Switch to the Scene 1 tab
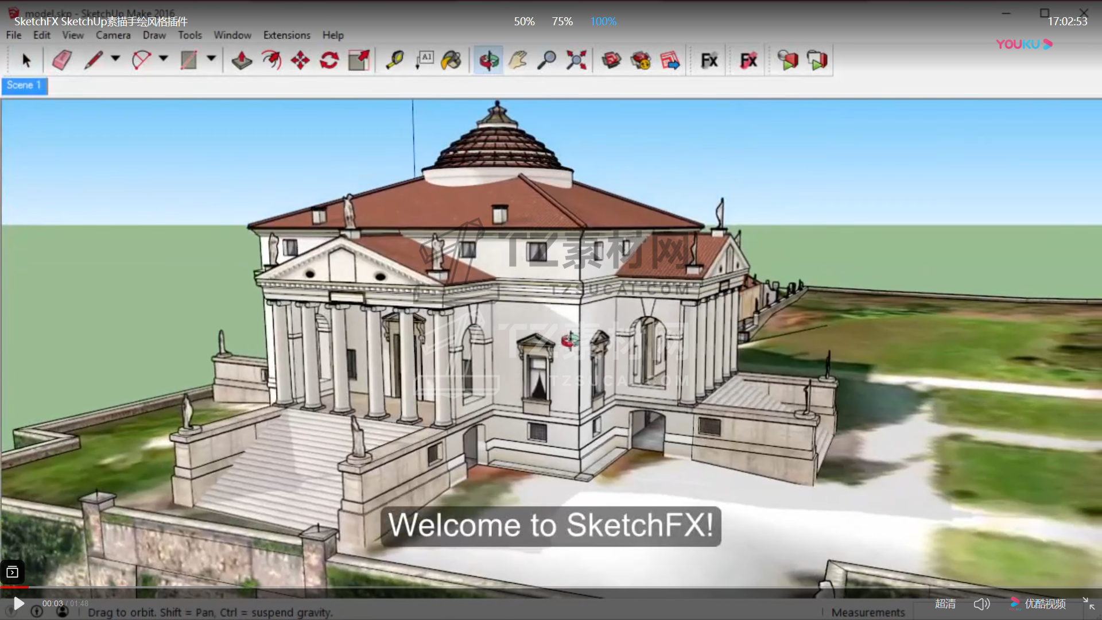Viewport: 1102px width, 620px height. (x=24, y=86)
